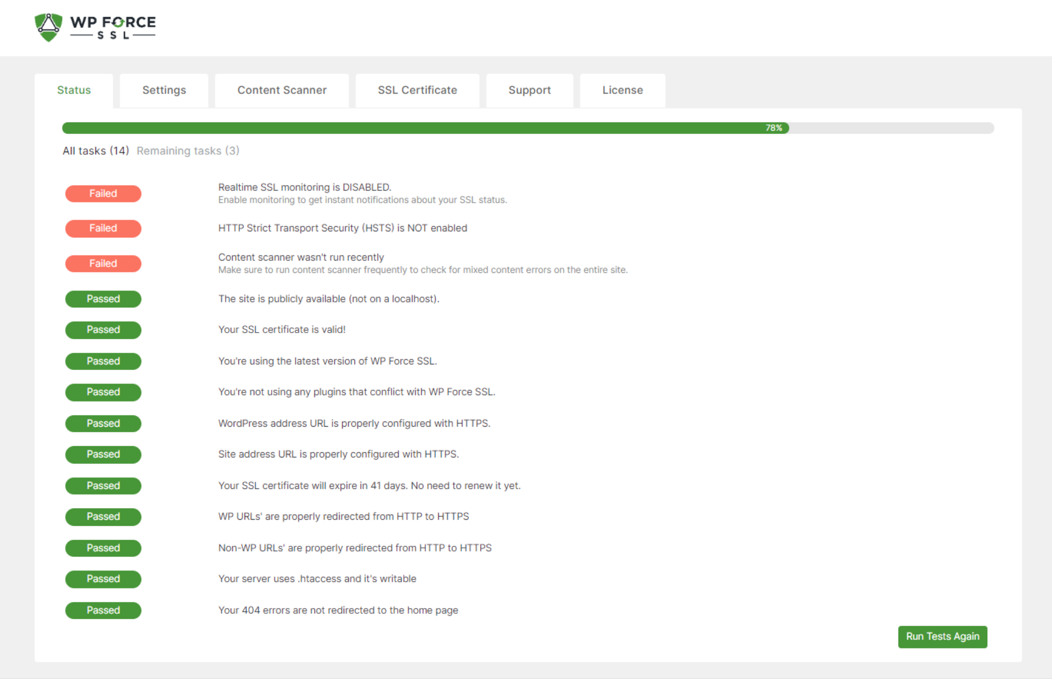Click Failed badge for HSTS not enabled

click(x=103, y=228)
